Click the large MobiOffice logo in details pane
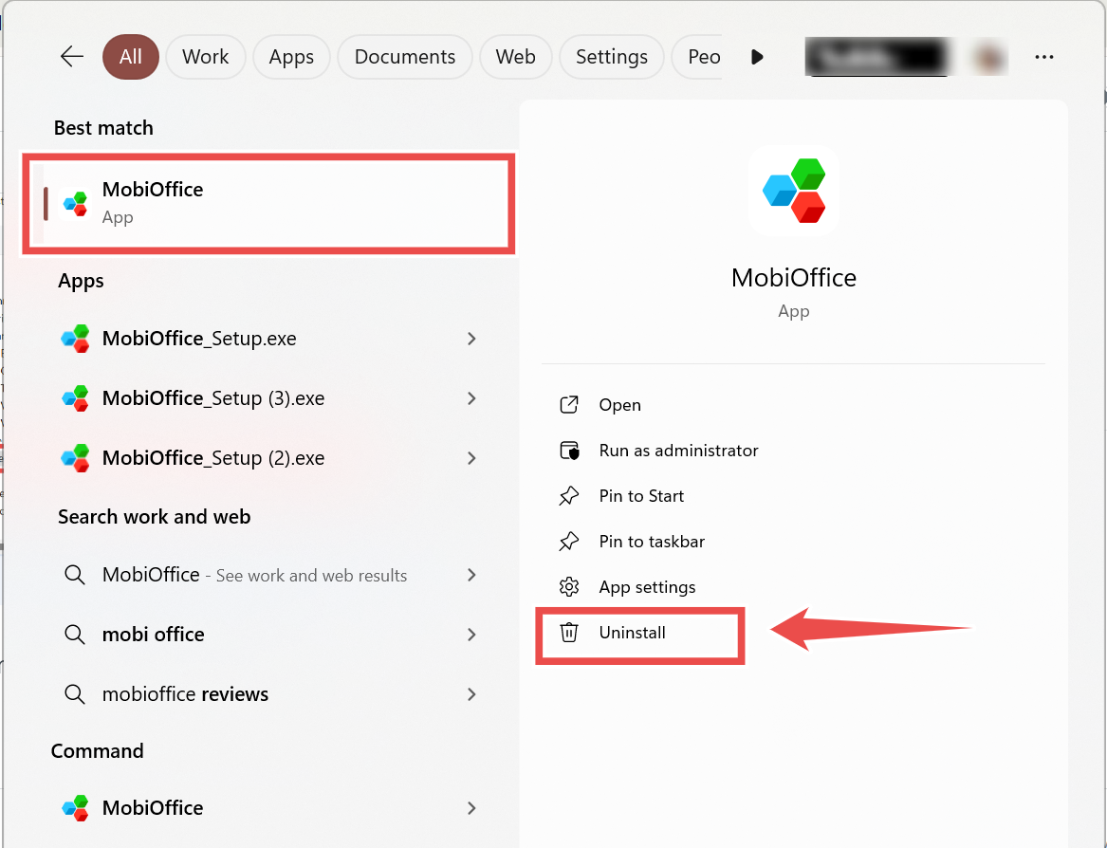Viewport: 1107px width, 848px height. 794,191
